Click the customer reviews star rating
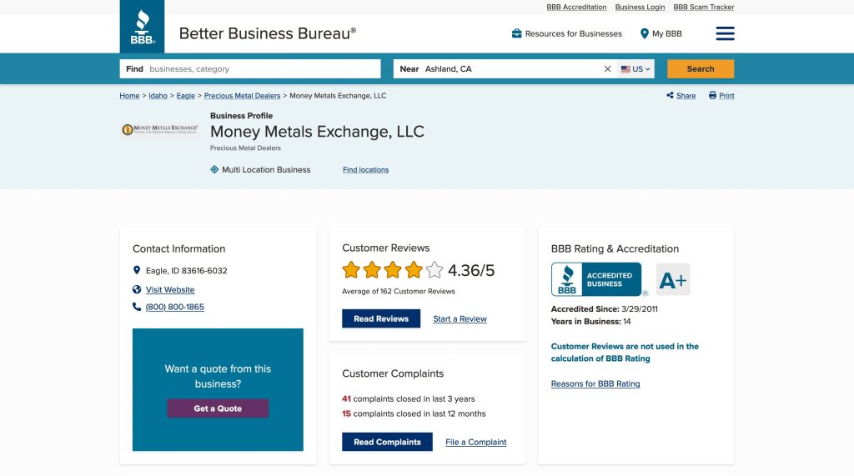This screenshot has width=854, height=476. (x=392, y=270)
